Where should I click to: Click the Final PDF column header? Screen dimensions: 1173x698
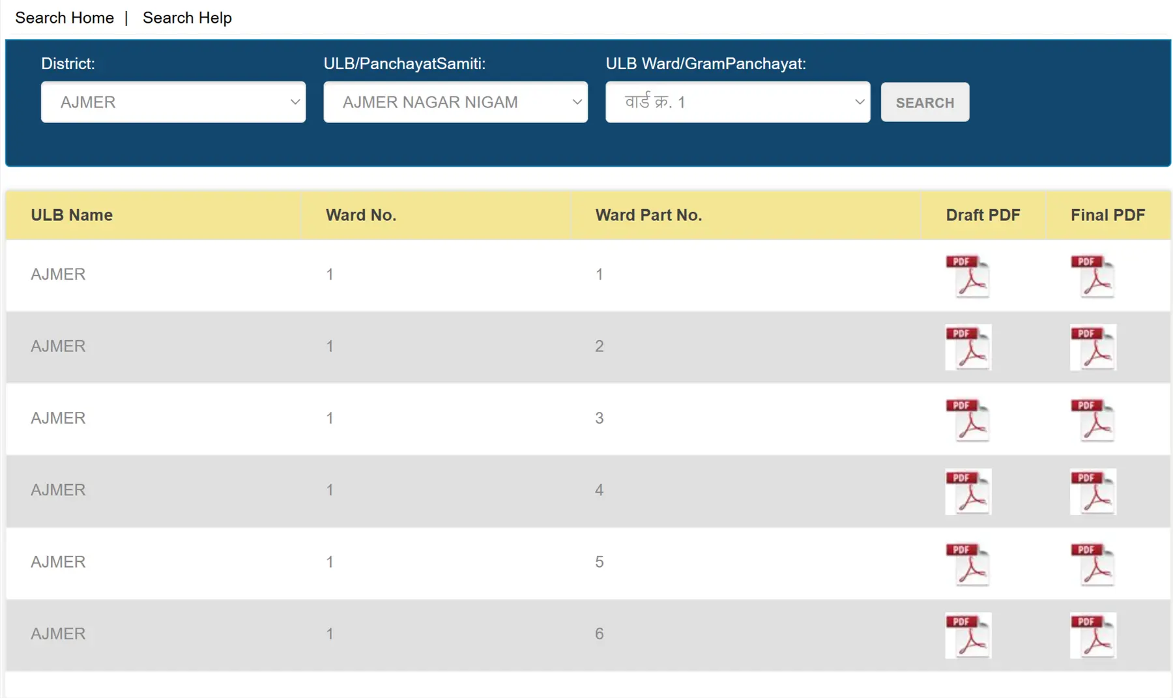point(1108,215)
